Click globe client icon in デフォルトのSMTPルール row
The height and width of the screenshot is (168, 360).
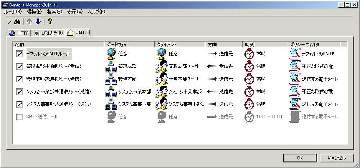[x=162, y=54]
